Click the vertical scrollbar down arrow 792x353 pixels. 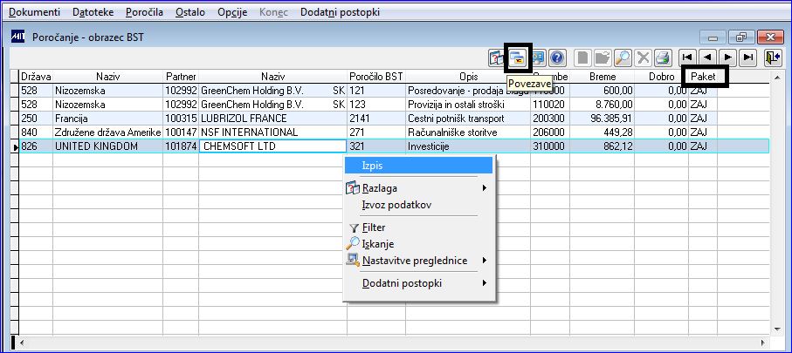778,329
